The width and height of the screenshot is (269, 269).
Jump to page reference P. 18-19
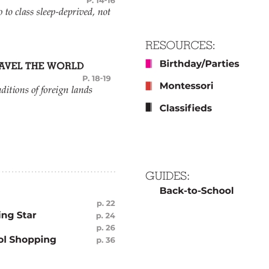coord(97,78)
